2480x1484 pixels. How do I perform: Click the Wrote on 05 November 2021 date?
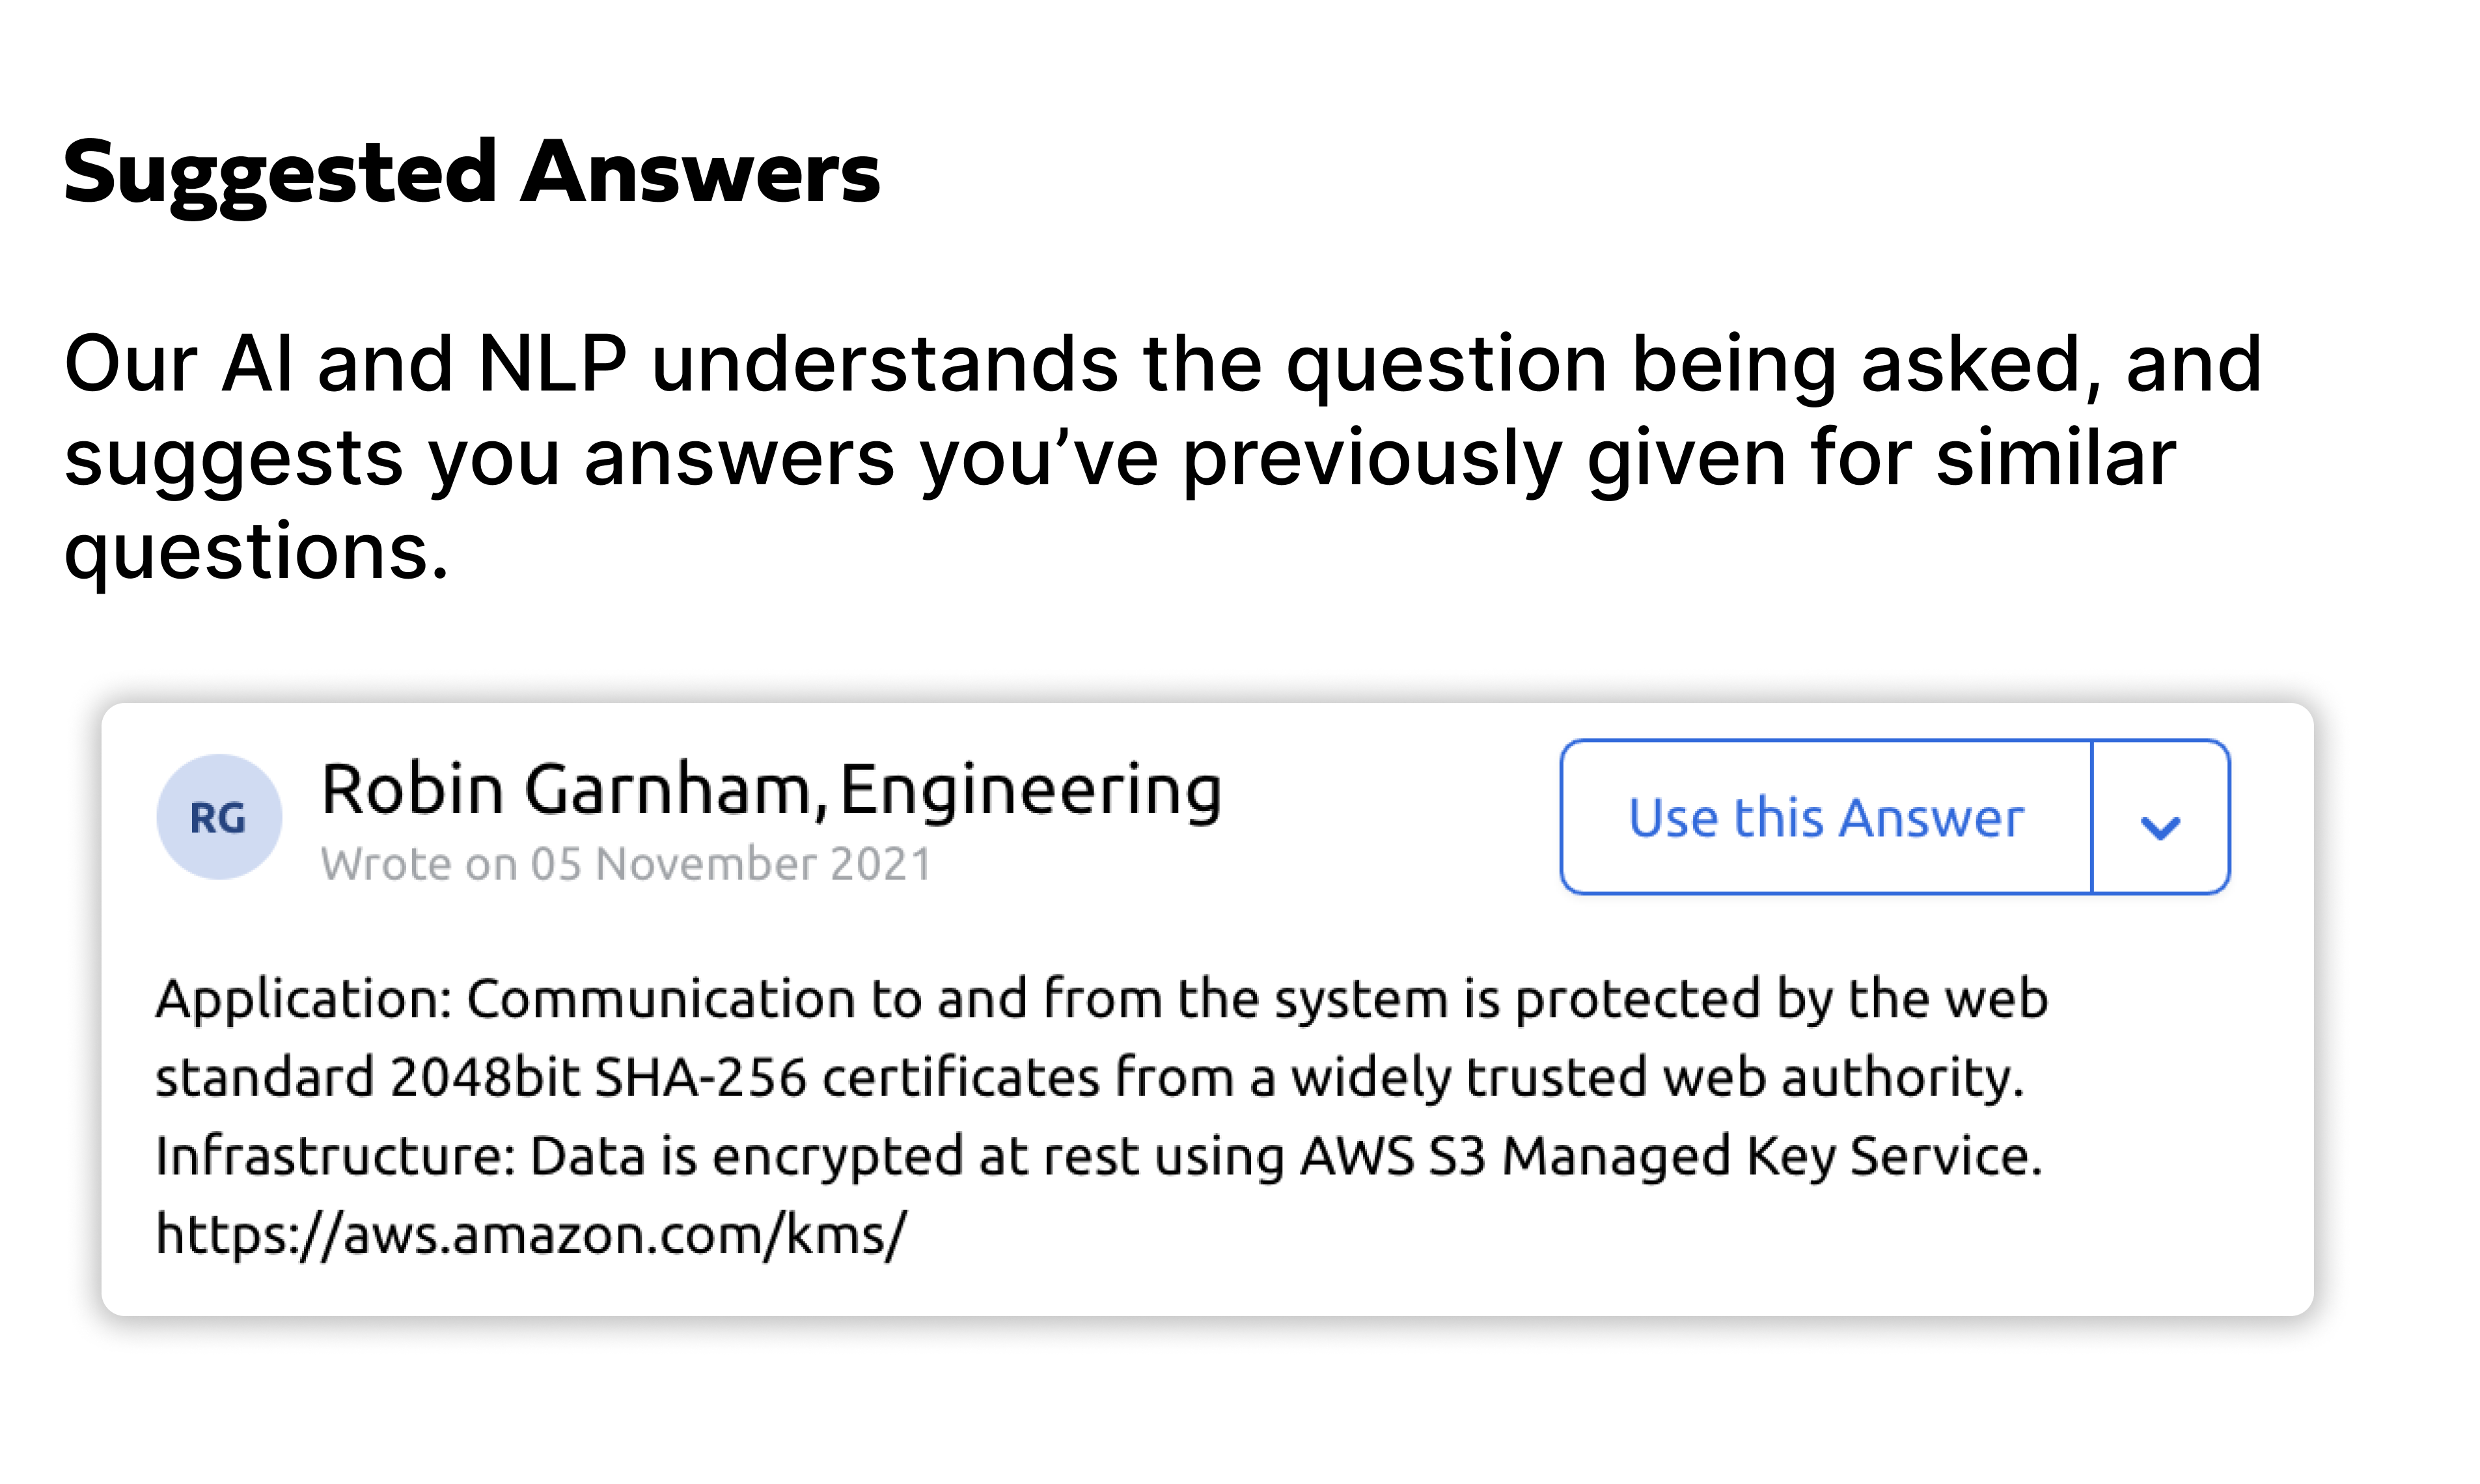(x=626, y=864)
